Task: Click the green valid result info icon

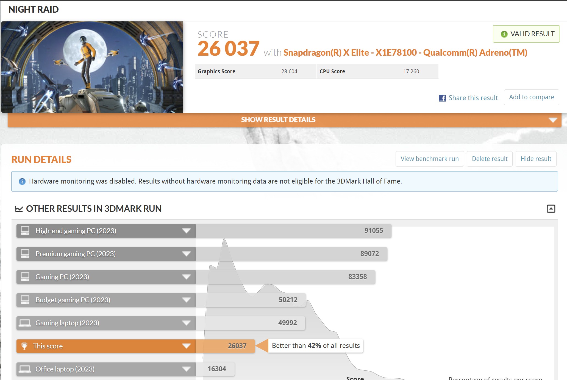Action: 504,34
